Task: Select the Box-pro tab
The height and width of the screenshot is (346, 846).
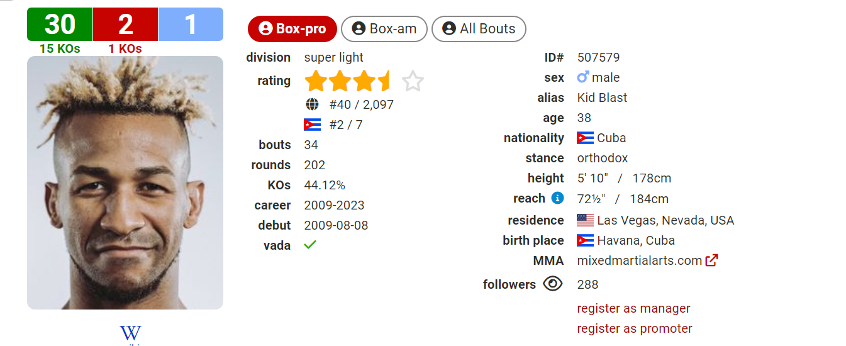Action: pyautogui.click(x=292, y=29)
